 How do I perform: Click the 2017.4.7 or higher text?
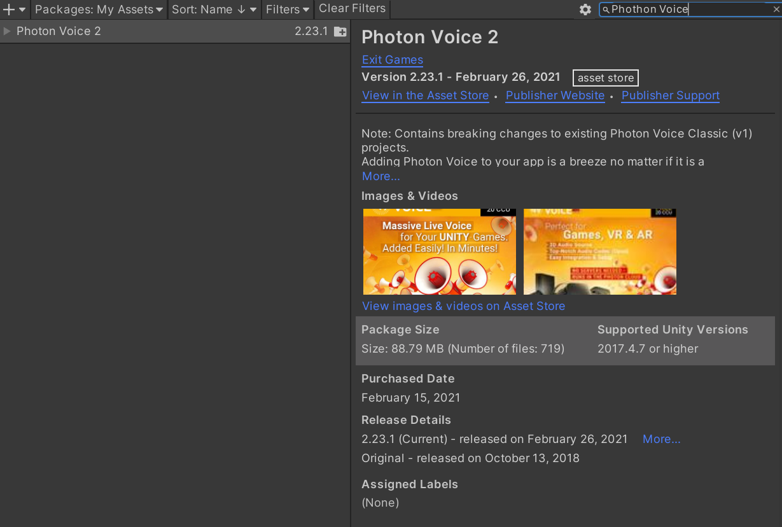(x=648, y=349)
